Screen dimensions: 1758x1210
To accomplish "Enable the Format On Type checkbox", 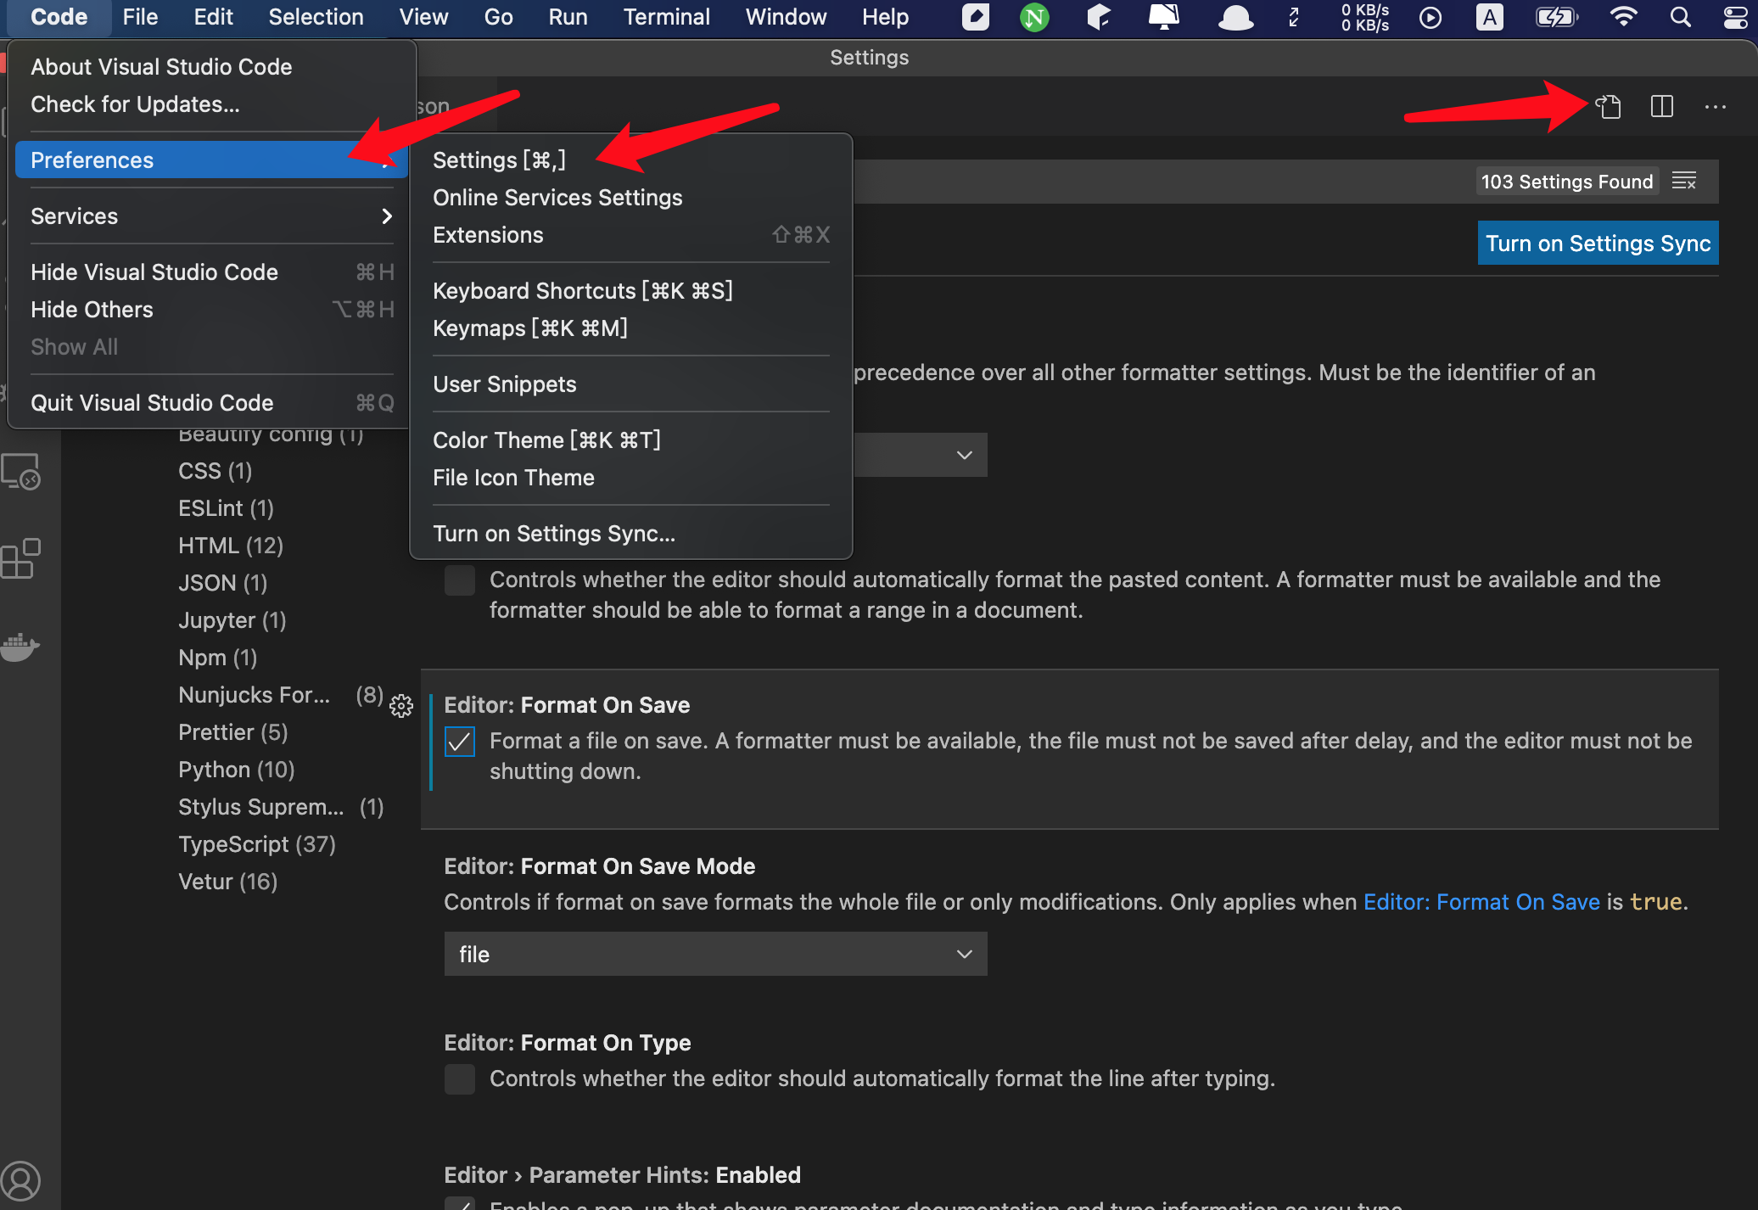I will pos(460,1079).
